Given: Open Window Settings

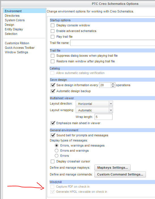Looking at the screenshot, I should point(16,52).
